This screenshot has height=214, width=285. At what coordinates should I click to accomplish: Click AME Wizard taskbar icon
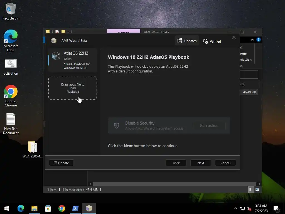coord(89,208)
